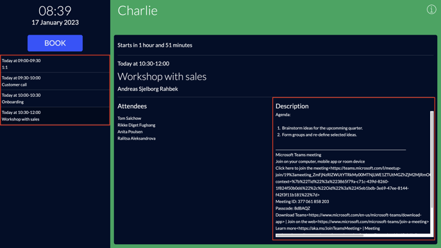Click the Download Teams link

tap(291, 215)
